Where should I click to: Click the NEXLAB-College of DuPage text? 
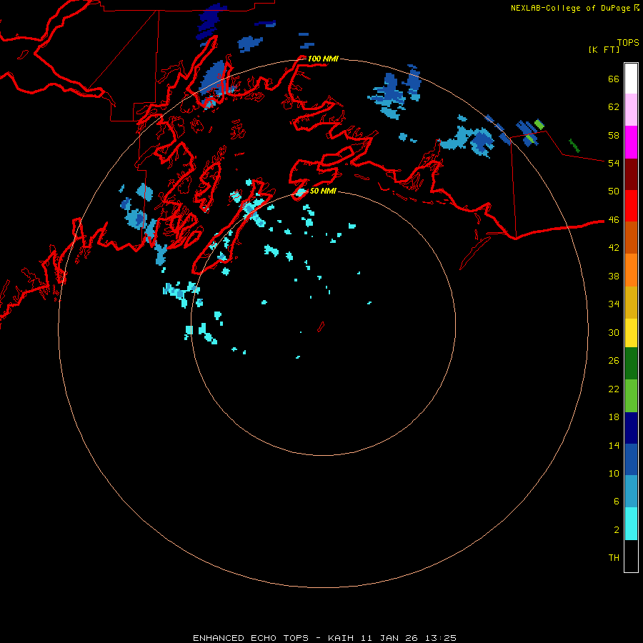coord(572,8)
